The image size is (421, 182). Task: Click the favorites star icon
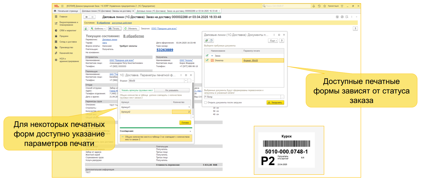tap(325, 6)
